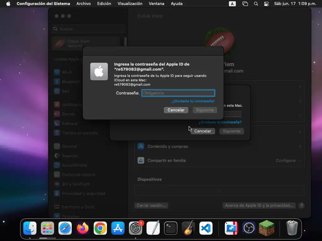Open the Ventana menu
The width and height of the screenshot is (322, 241).
[157, 4]
